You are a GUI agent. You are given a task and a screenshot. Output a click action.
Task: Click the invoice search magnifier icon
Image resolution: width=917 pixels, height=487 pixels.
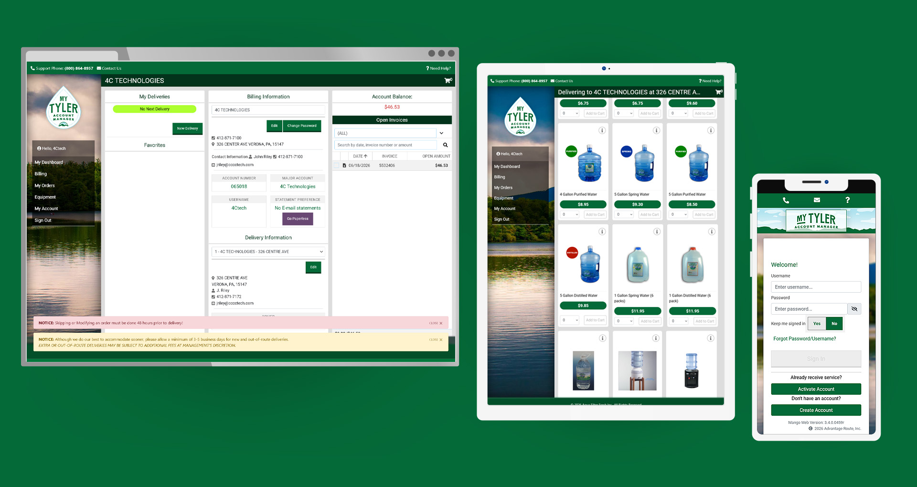(x=445, y=145)
